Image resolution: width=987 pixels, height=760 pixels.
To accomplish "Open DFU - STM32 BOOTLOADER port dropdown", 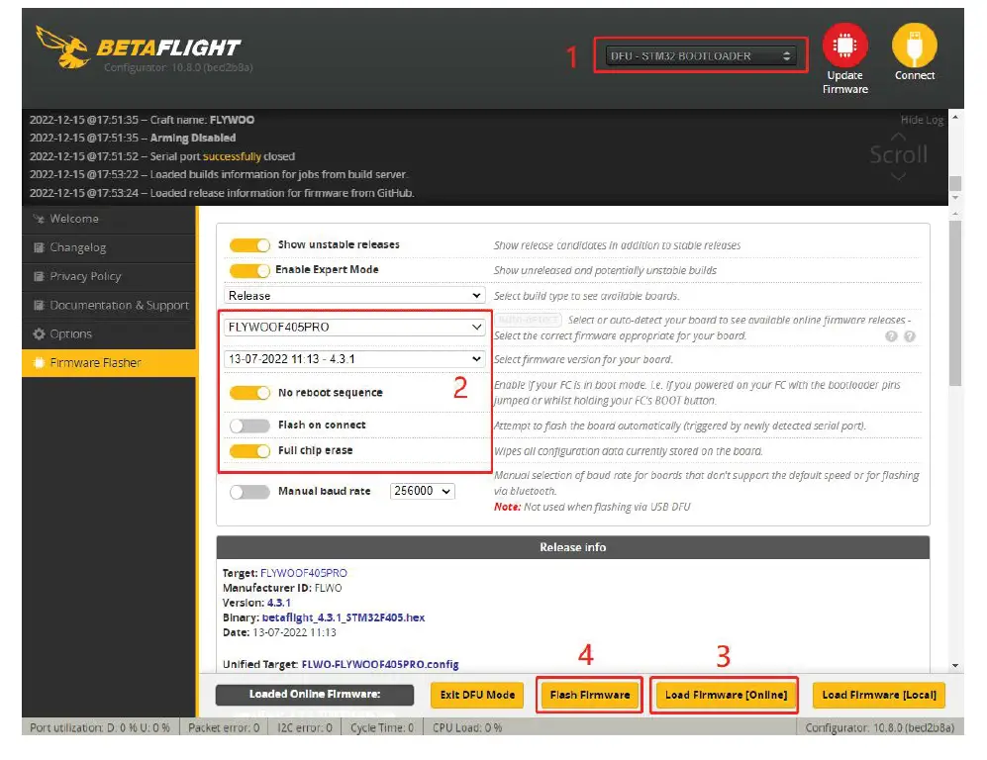I will click(700, 56).
